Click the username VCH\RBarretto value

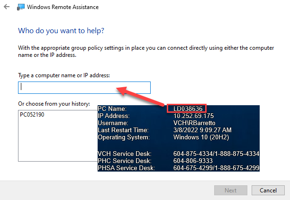[194, 123]
